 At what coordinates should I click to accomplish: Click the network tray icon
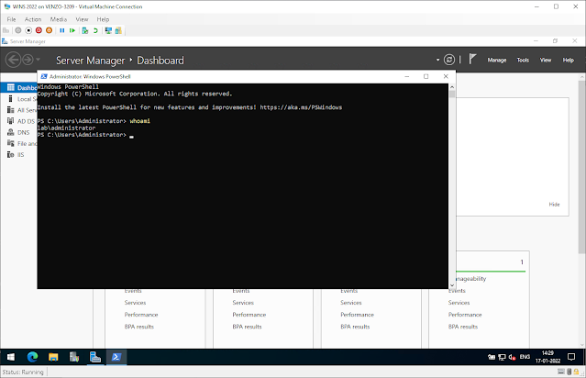pos(502,357)
